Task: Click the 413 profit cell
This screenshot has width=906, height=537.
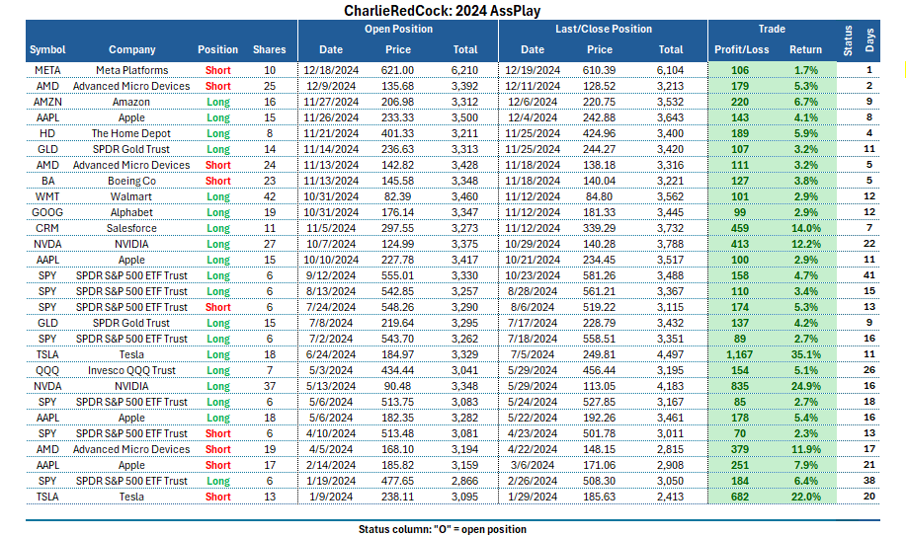Action: 740,244
